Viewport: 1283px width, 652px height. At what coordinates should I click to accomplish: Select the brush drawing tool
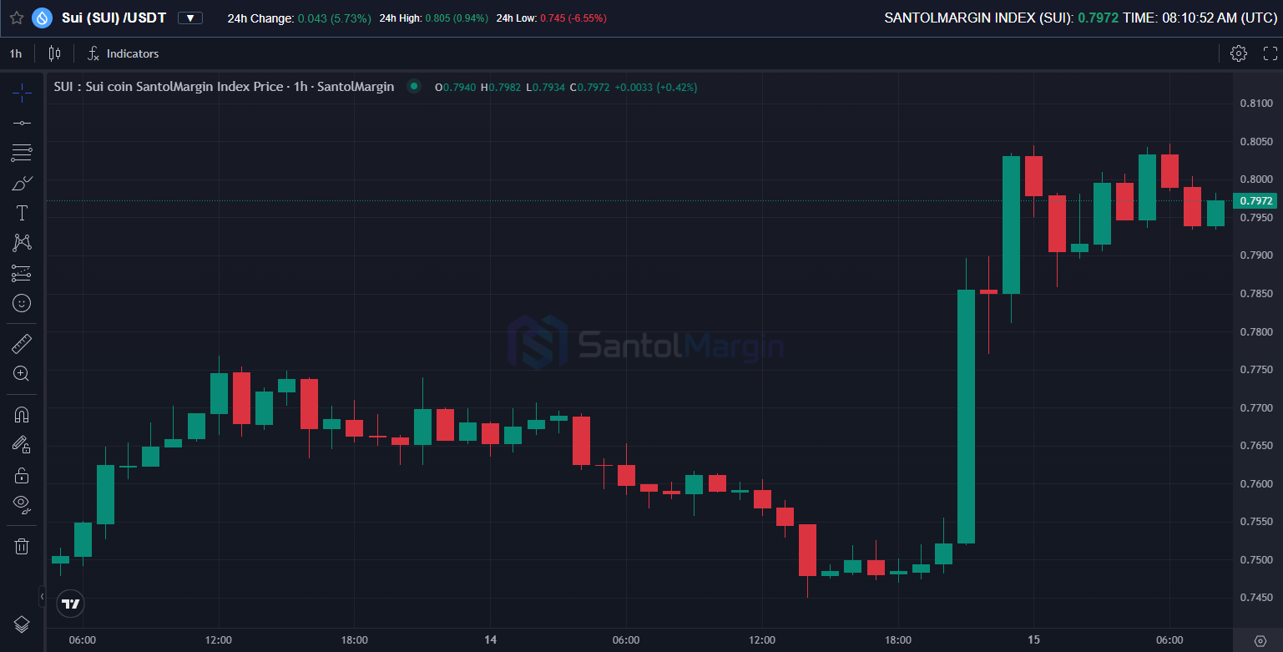pos(22,183)
